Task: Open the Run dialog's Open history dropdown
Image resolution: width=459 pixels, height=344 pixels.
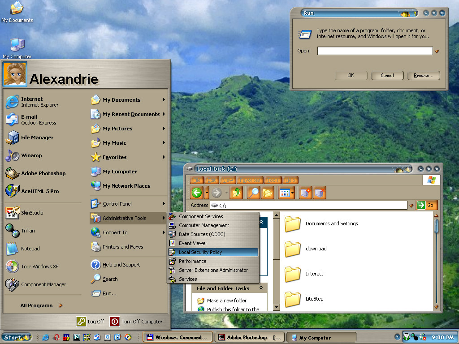Action: 437,51
